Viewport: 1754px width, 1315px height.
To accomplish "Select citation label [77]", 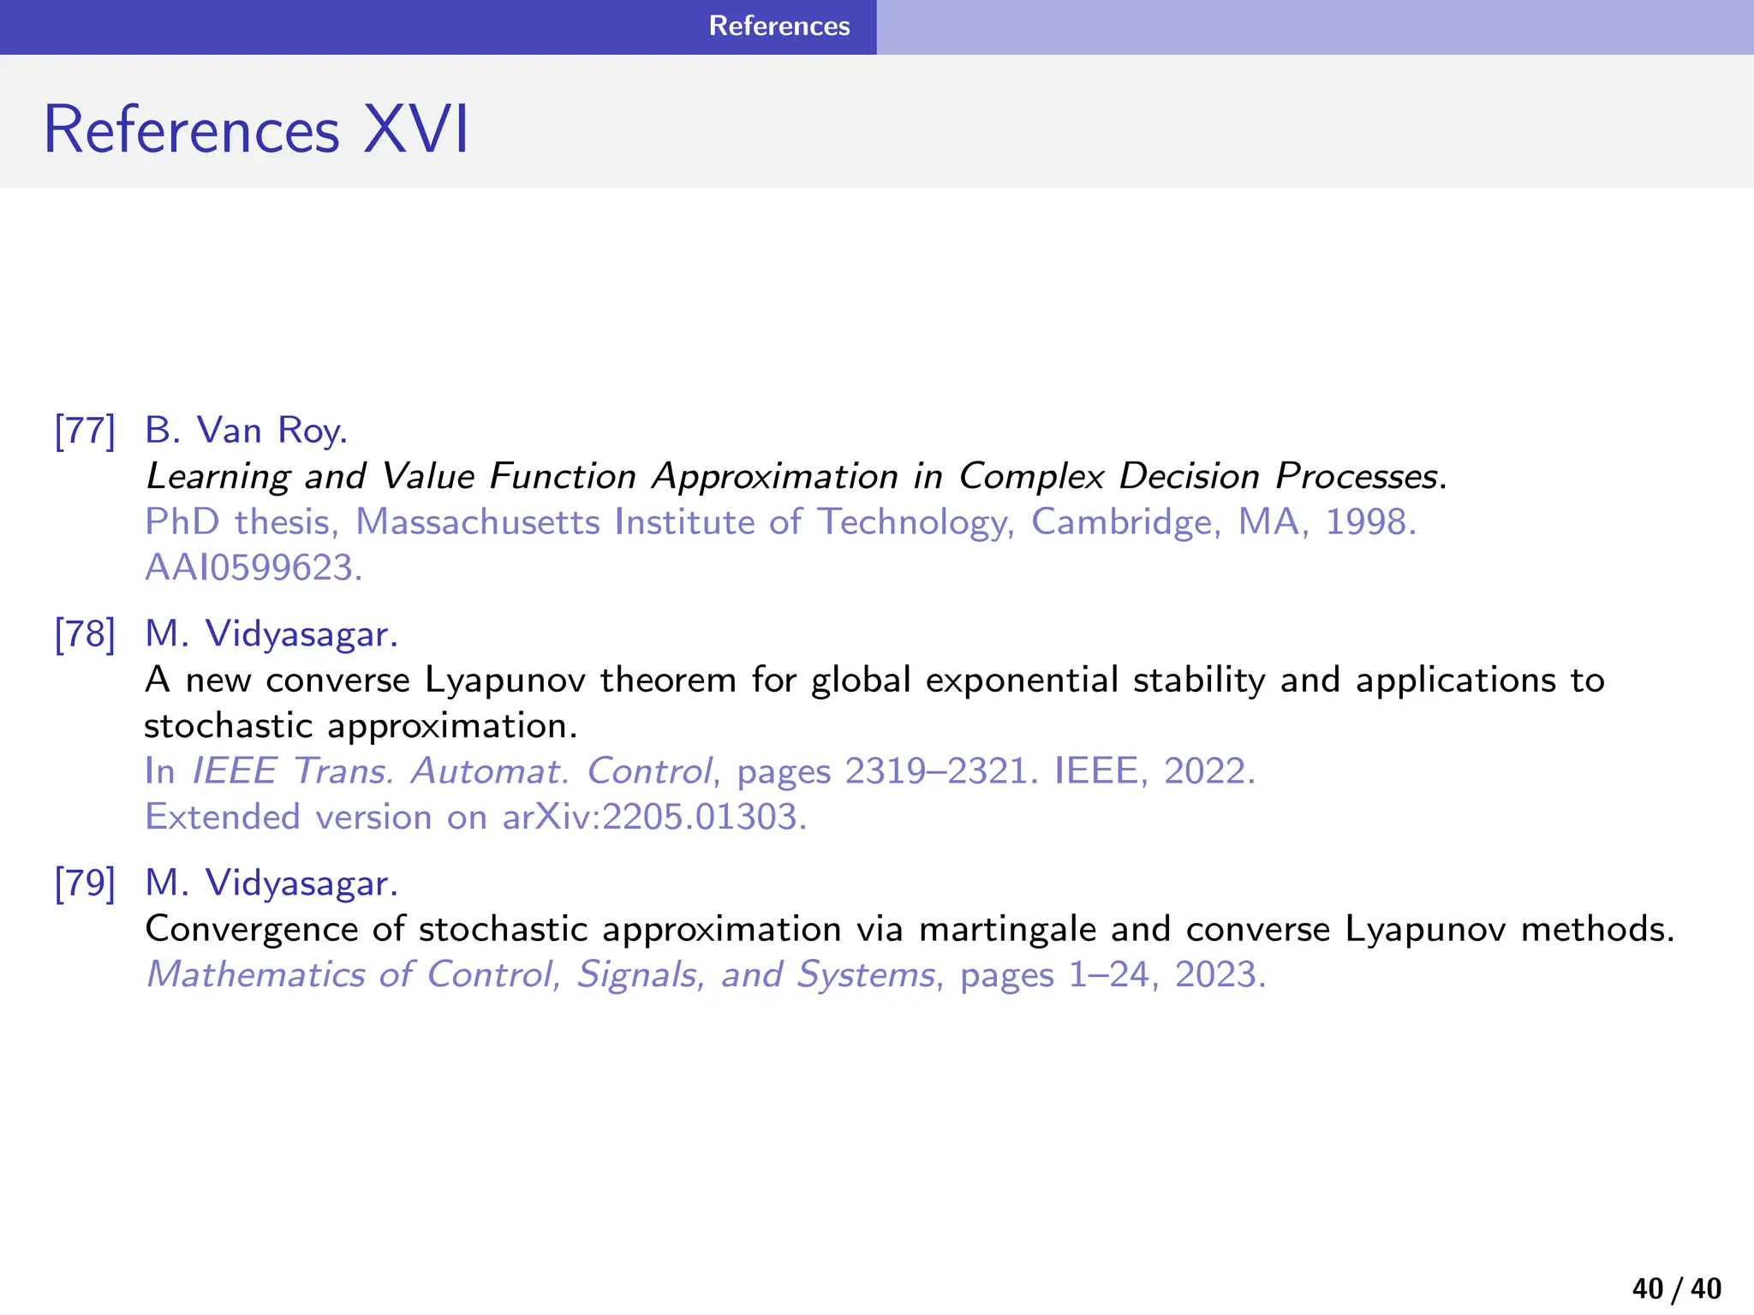I will point(85,431).
